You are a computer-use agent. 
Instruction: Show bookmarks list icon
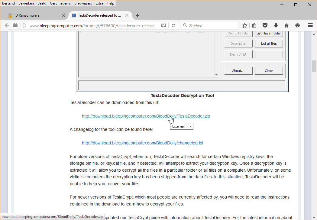[x=254, y=26]
